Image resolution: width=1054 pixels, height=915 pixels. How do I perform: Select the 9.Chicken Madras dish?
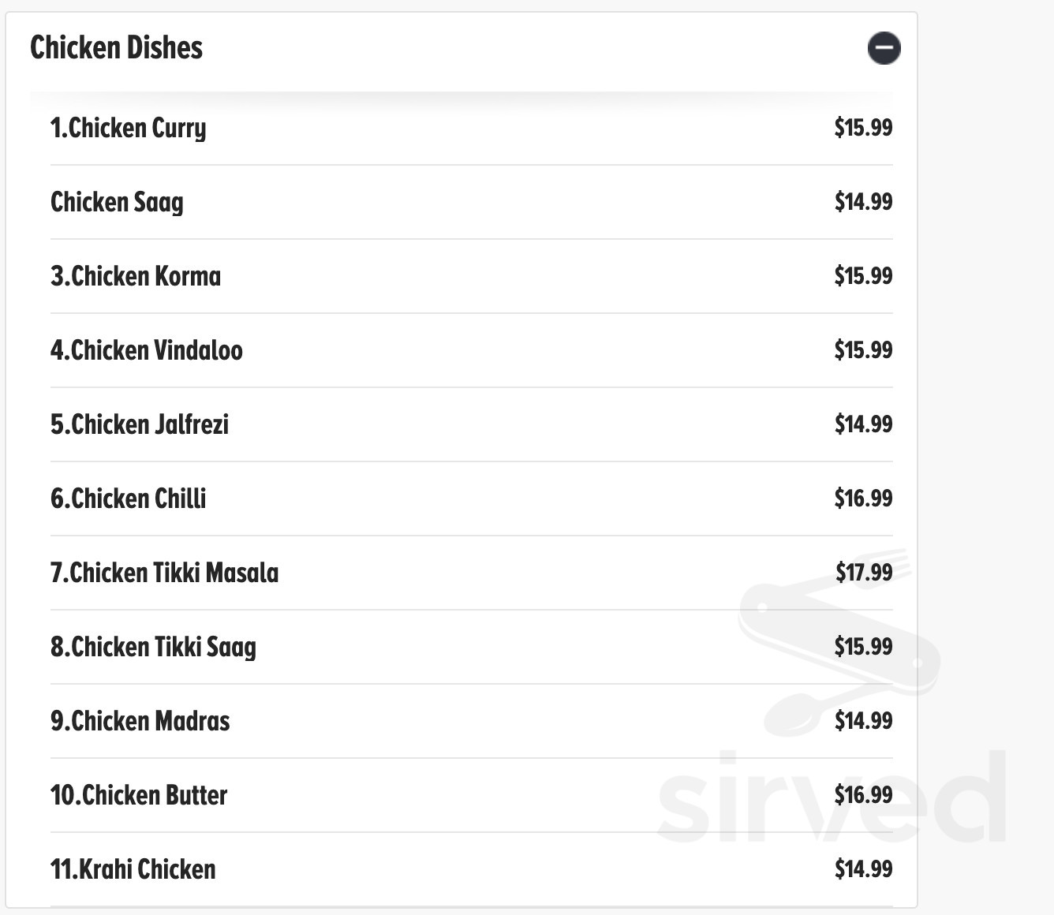[x=140, y=721]
